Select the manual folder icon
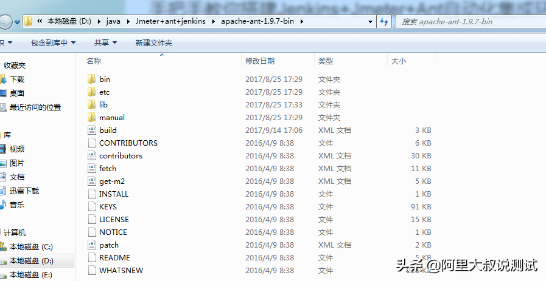 pyautogui.click(x=91, y=117)
